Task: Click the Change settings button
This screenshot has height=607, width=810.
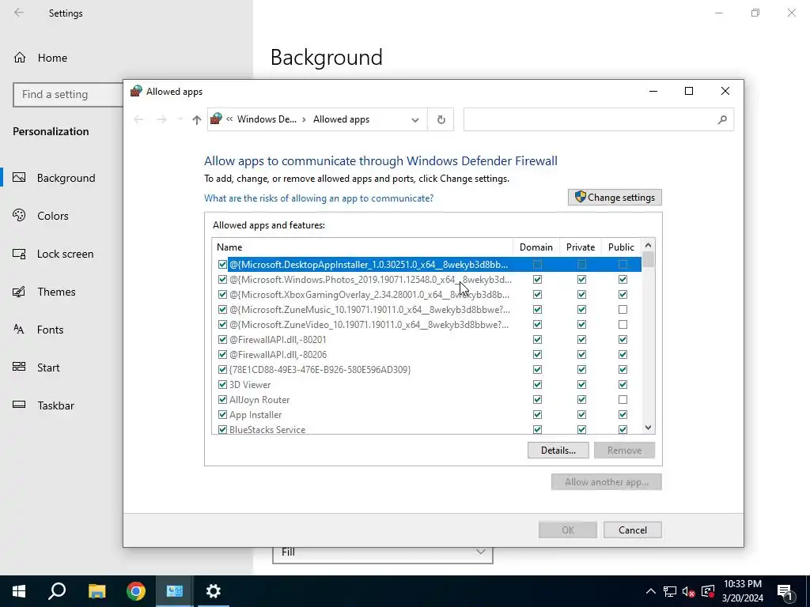Action: click(x=615, y=197)
